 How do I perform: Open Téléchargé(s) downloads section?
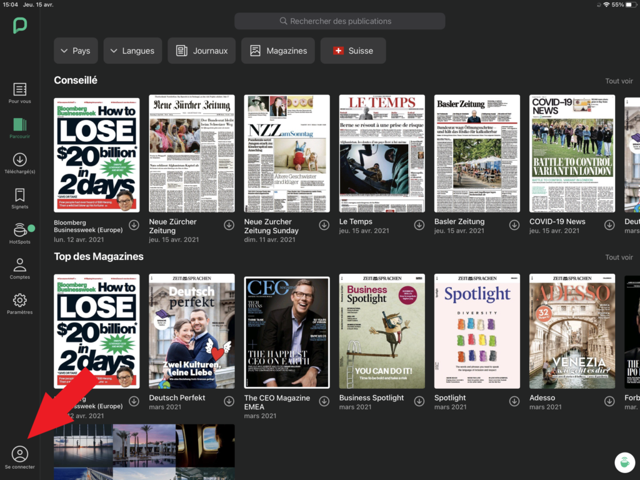19,163
